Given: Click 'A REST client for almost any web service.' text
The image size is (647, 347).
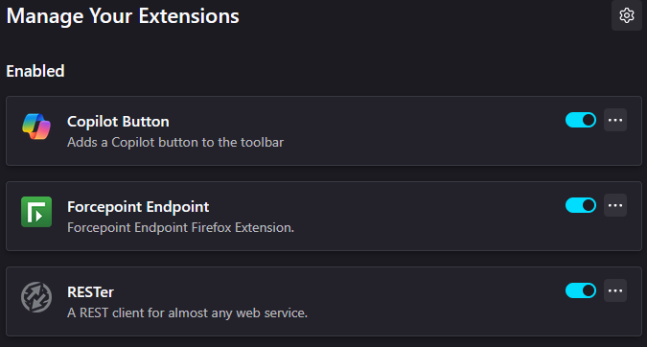Looking at the screenshot, I should 187,313.
